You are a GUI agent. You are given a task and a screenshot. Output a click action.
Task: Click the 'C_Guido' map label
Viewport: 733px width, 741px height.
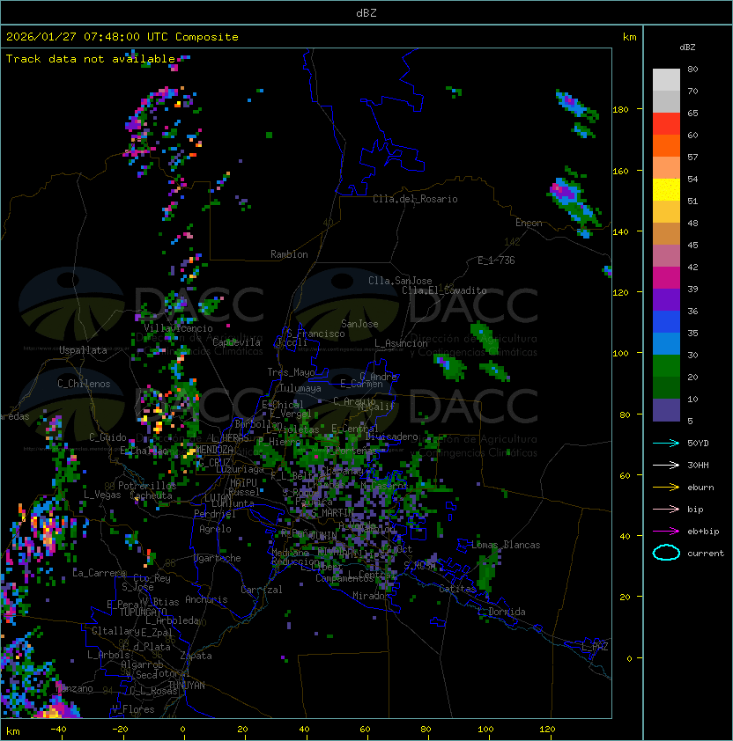(x=107, y=437)
